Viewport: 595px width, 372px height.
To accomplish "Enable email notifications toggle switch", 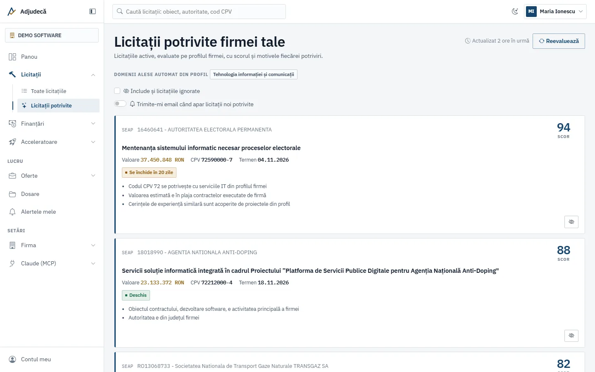I will click(120, 104).
